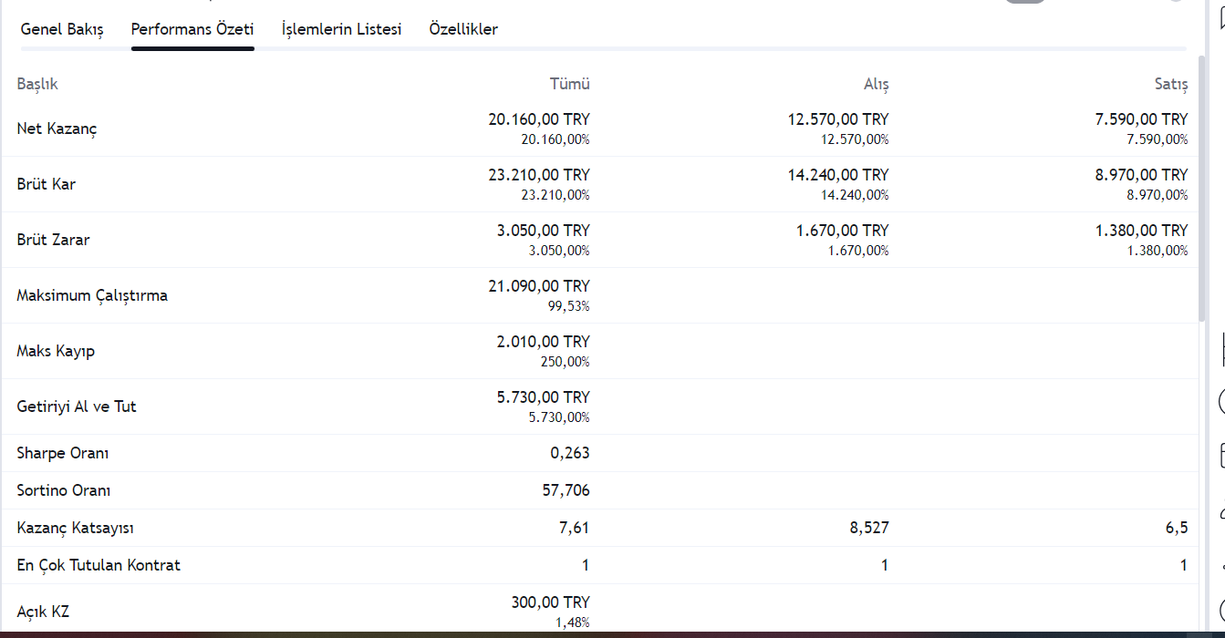Click the Açık KZ value 300,00 TRY
Viewport: 1225px width, 638px height.
coord(551,602)
